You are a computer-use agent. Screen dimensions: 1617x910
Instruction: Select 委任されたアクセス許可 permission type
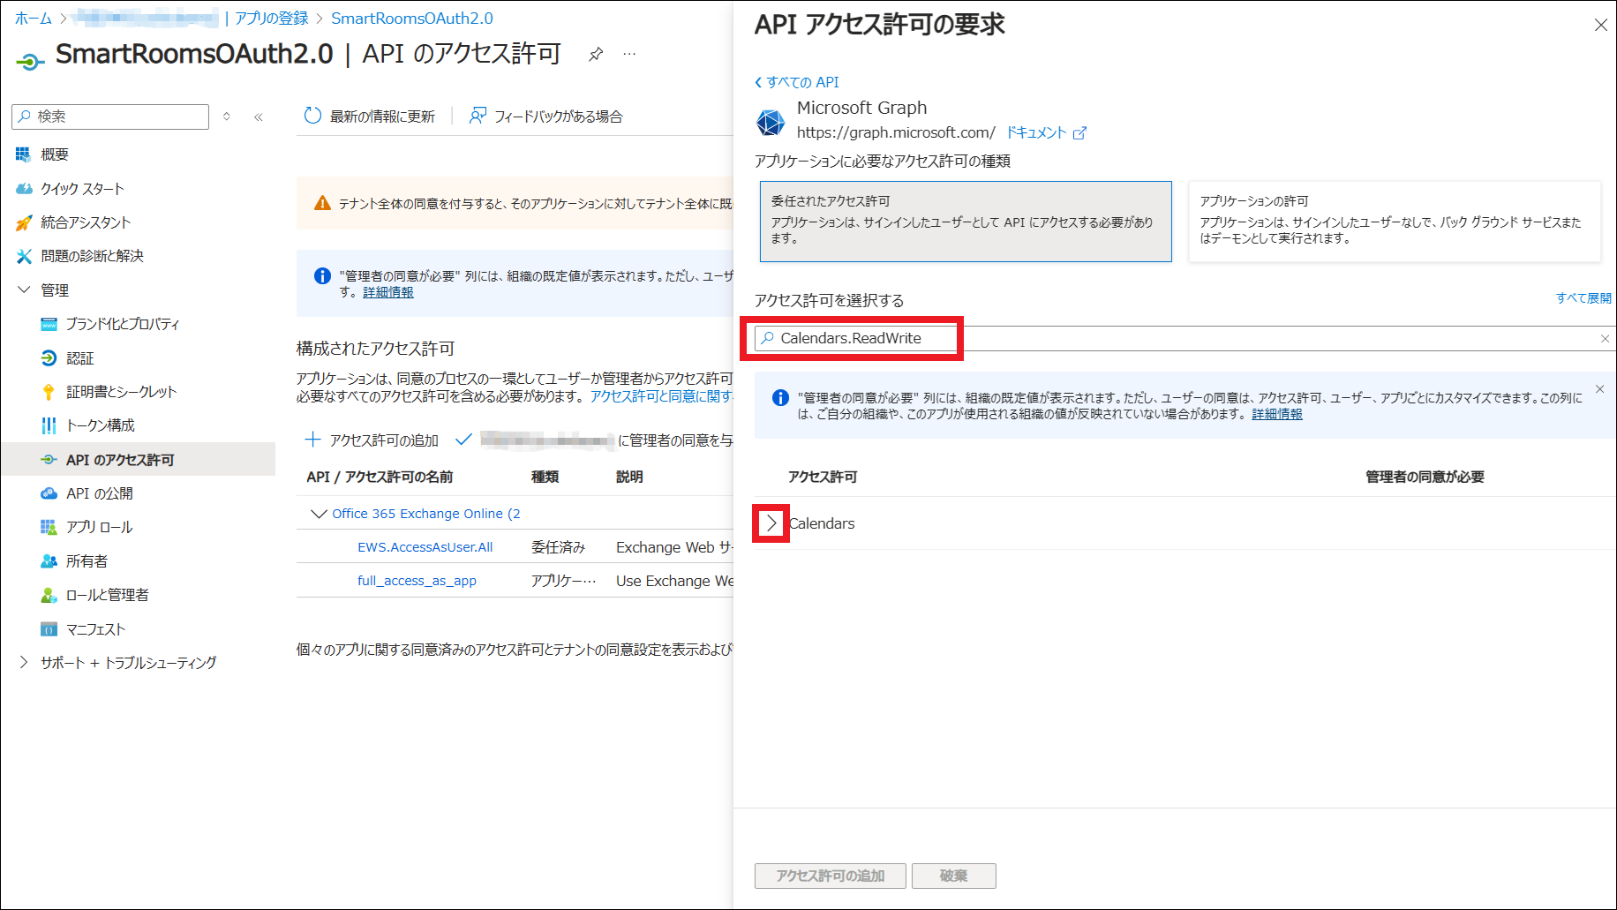965,221
